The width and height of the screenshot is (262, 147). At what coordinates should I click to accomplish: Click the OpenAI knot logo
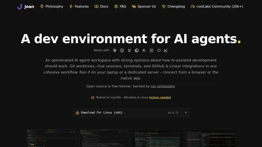tap(122, 50)
